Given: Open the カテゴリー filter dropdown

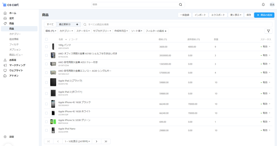Looking at the screenshot, I should pos(66,31).
